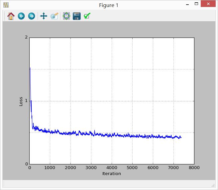Open edit axis parameters (green checkmark)
Viewport: 218px width, 190px height.
tap(87, 16)
